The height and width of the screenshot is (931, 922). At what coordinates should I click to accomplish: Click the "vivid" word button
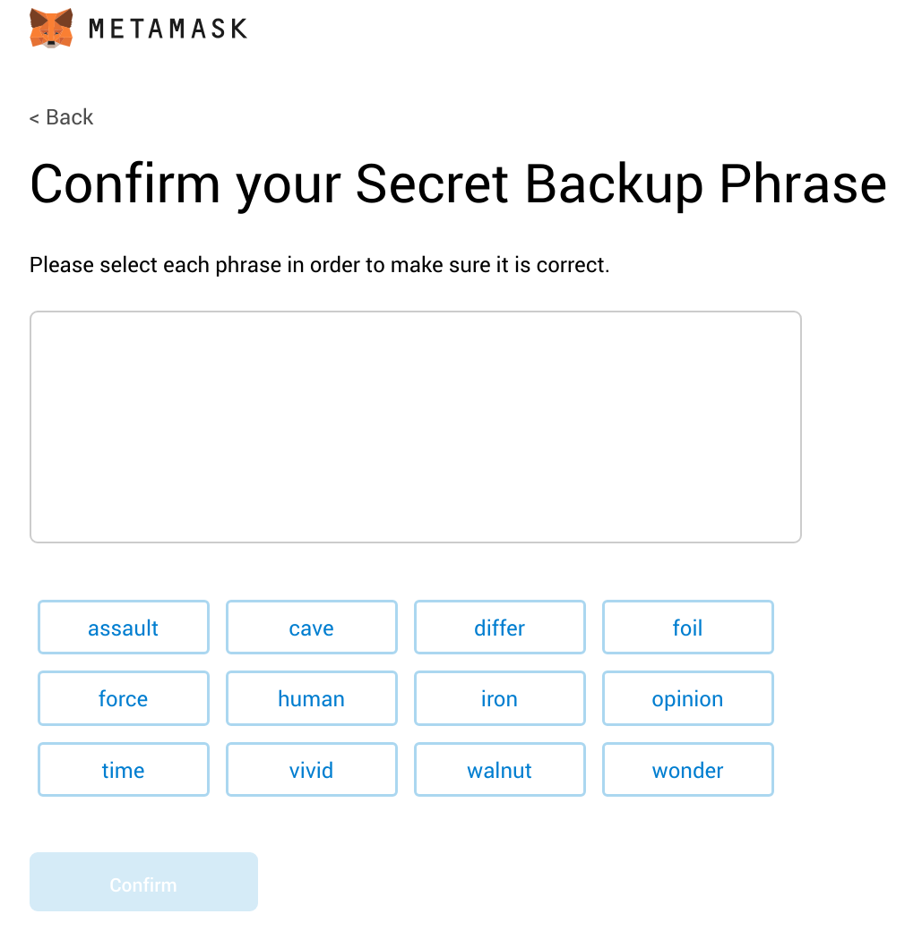pos(312,770)
